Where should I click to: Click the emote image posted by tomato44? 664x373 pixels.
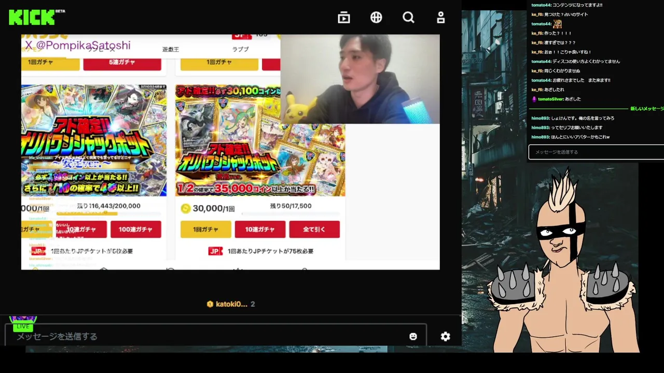pyautogui.click(x=557, y=24)
